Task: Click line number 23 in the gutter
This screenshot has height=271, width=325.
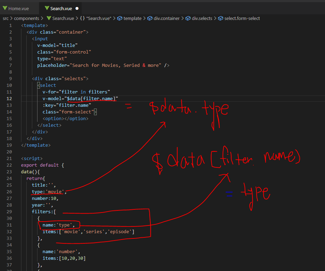Action: pyautogui.click(x=9, y=172)
